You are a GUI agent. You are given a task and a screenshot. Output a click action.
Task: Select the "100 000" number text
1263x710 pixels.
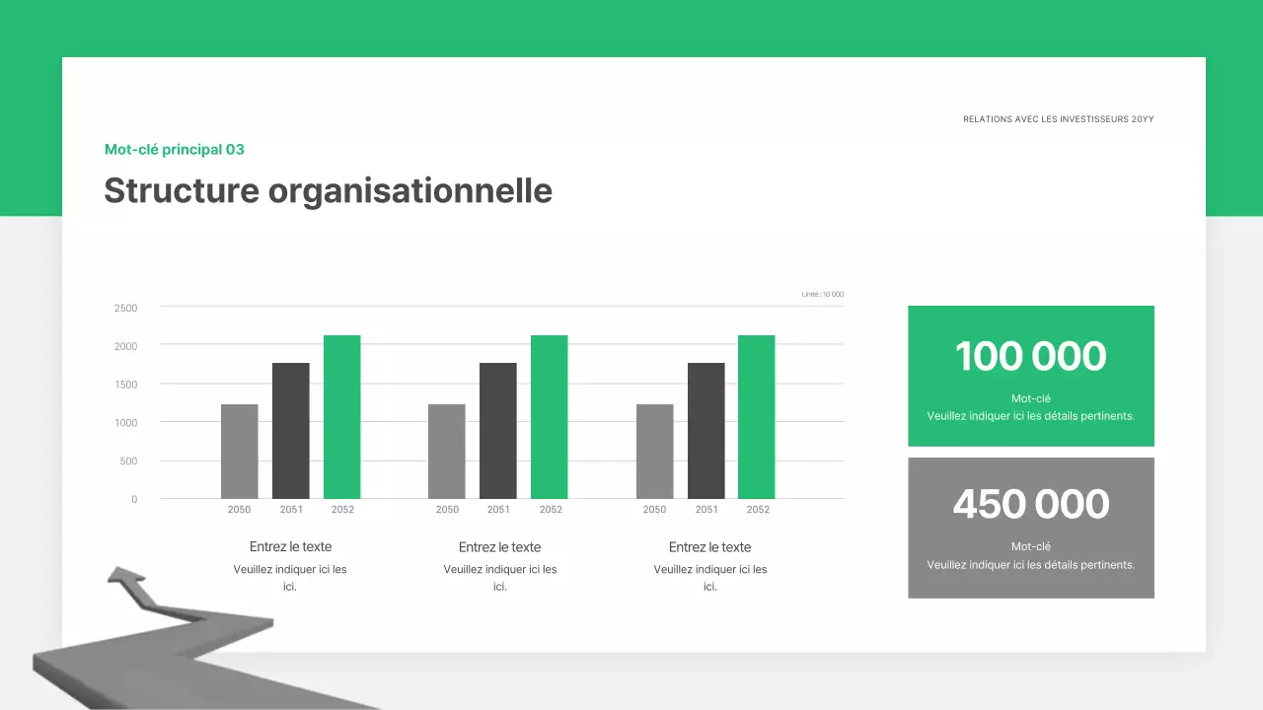pos(1030,356)
